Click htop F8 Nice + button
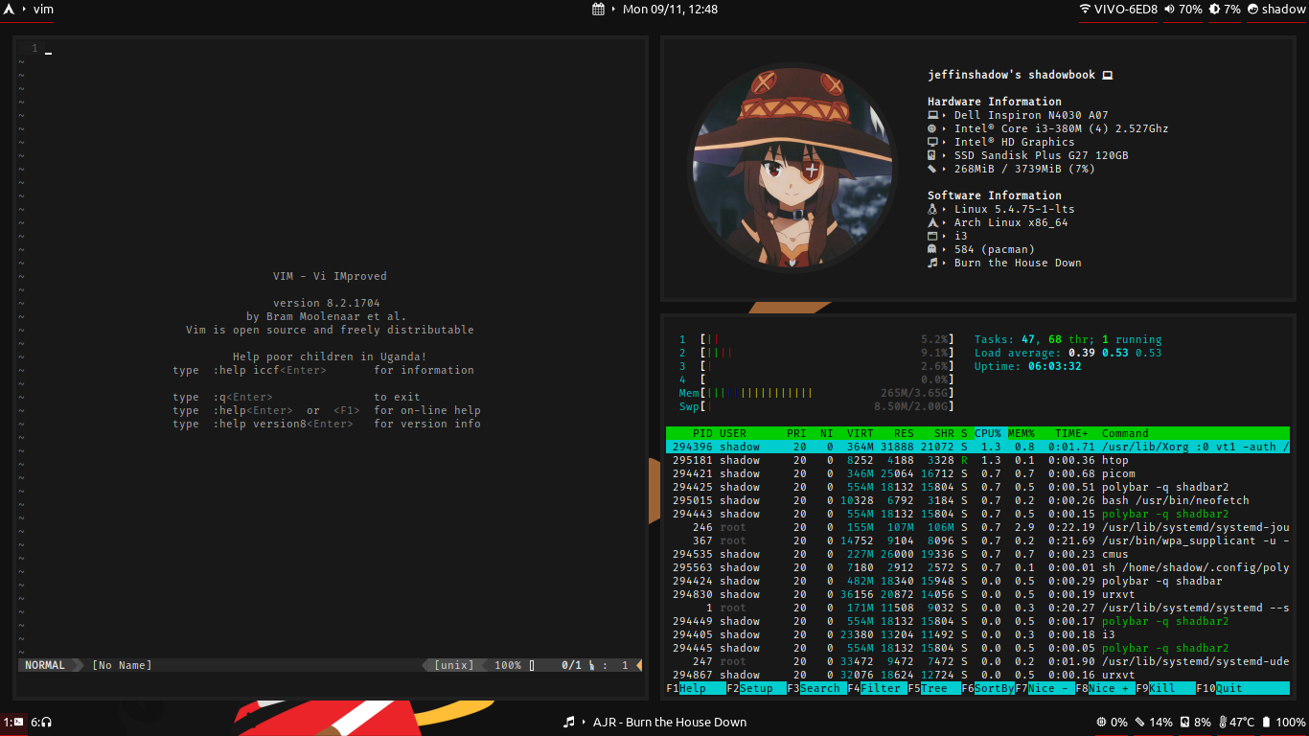 click(1105, 688)
